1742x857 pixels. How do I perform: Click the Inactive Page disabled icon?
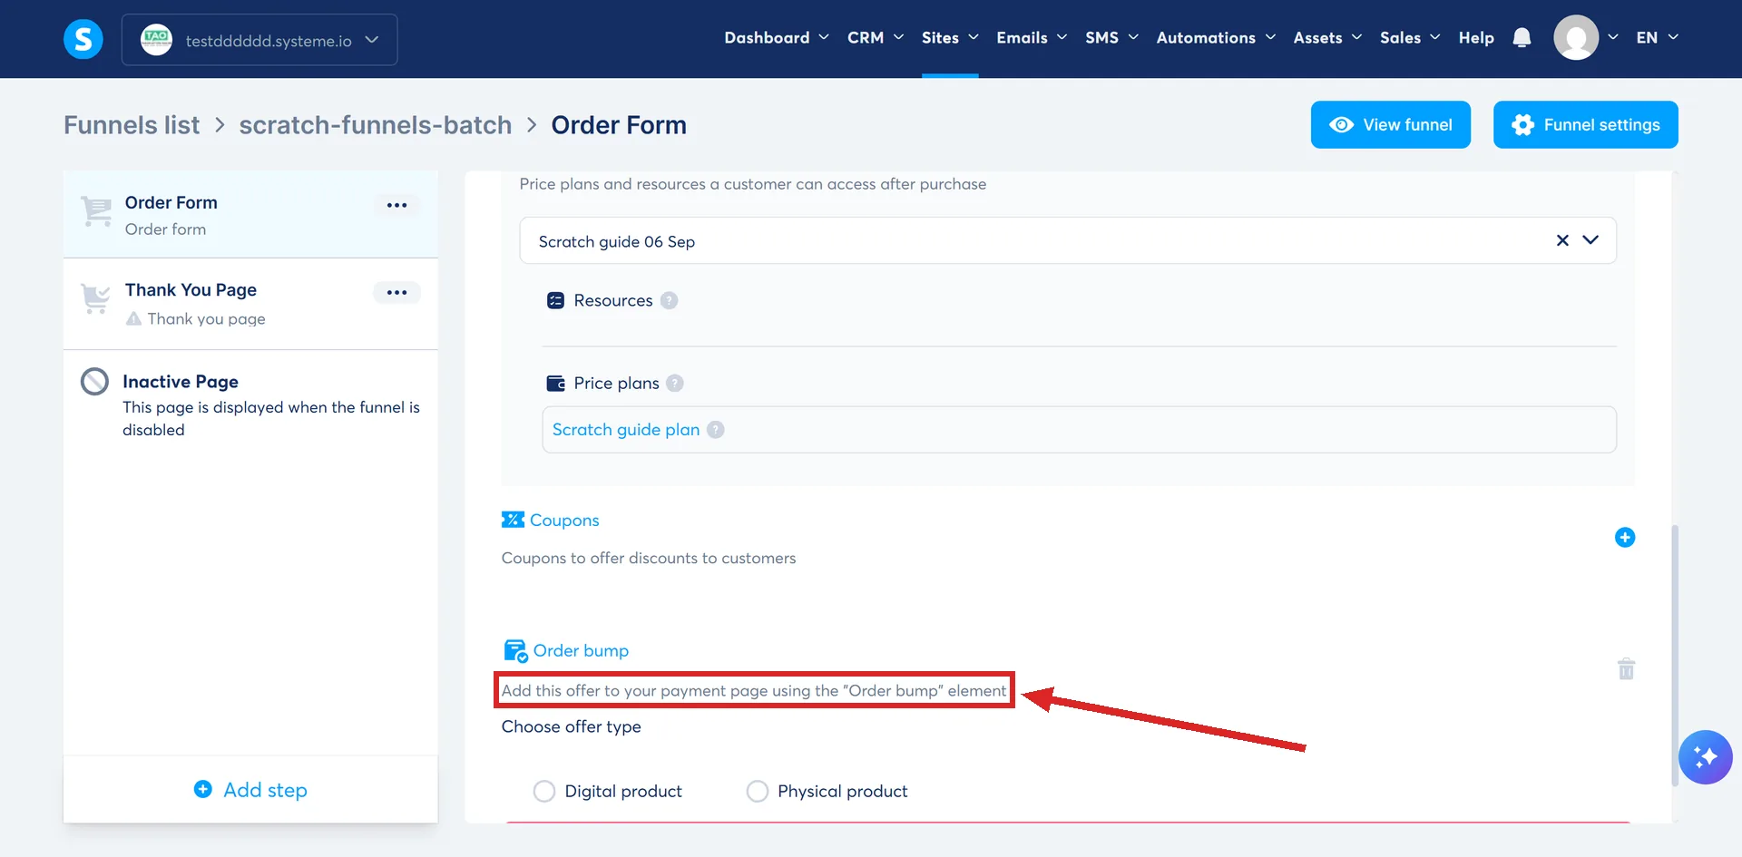click(x=94, y=382)
